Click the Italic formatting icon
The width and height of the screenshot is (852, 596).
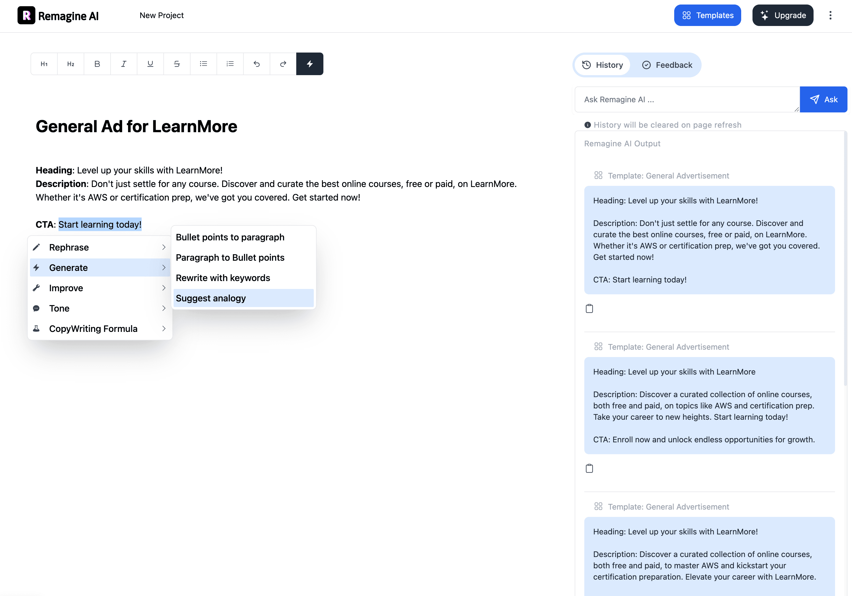[124, 64]
